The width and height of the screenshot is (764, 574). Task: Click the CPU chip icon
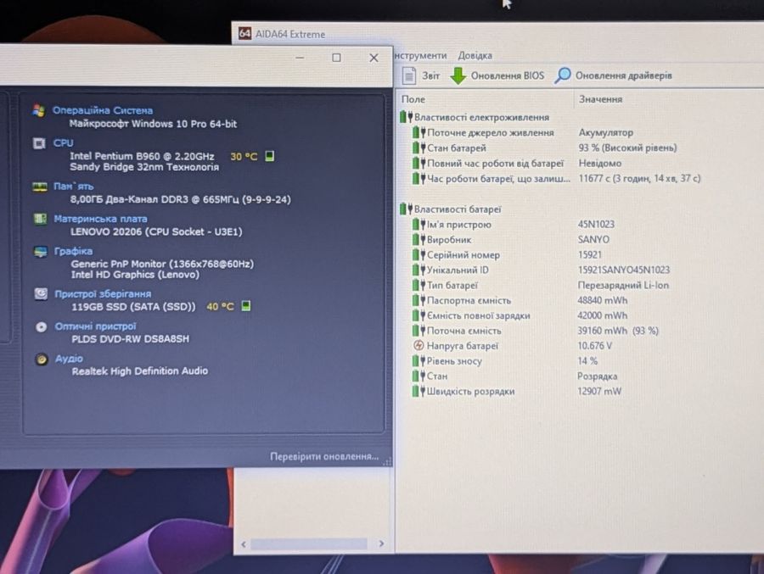point(39,143)
